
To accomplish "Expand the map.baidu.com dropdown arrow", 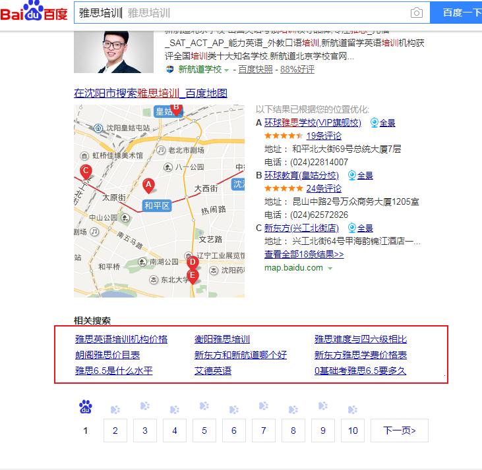I will click(330, 269).
